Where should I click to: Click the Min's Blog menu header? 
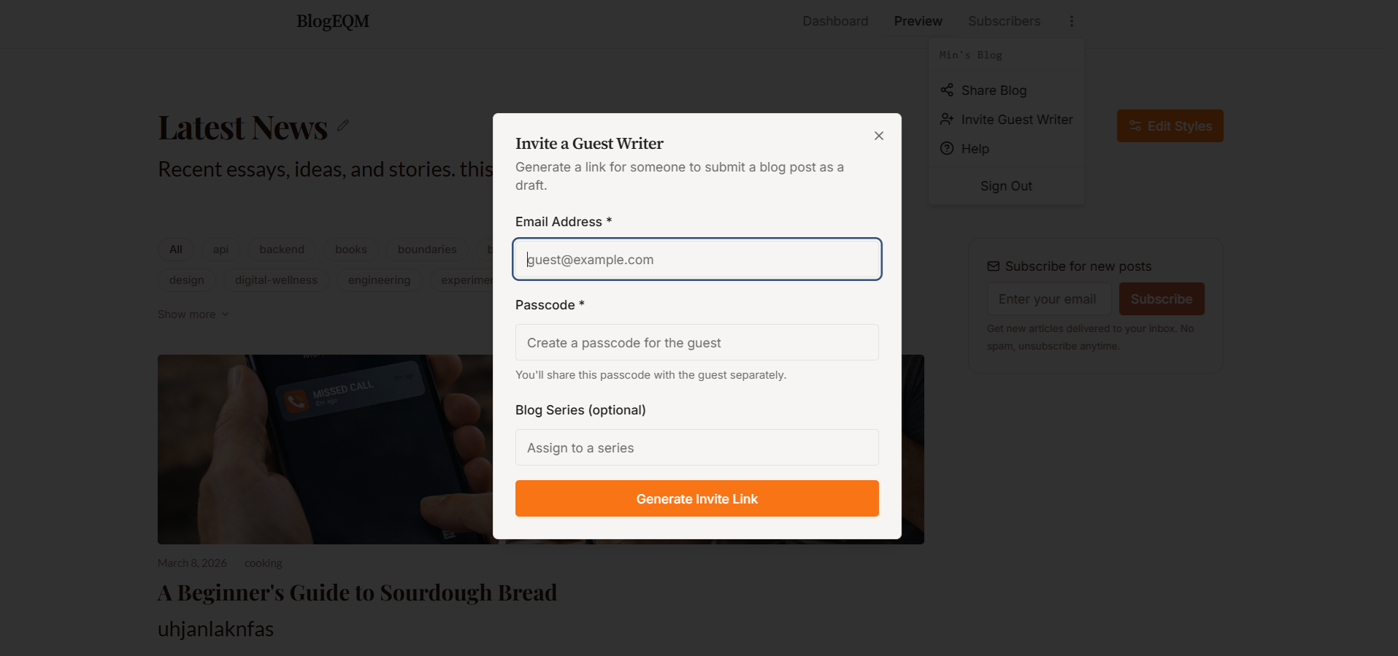(970, 55)
